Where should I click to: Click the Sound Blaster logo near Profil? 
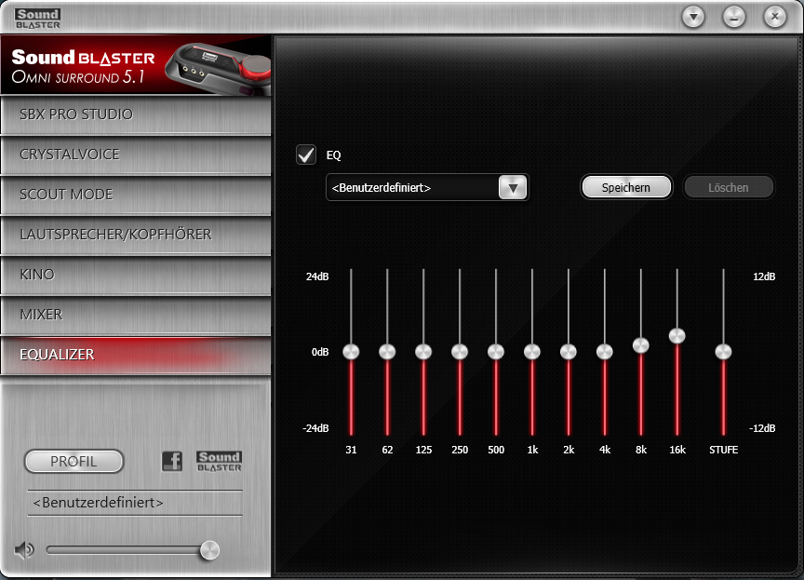[x=219, y=461]
